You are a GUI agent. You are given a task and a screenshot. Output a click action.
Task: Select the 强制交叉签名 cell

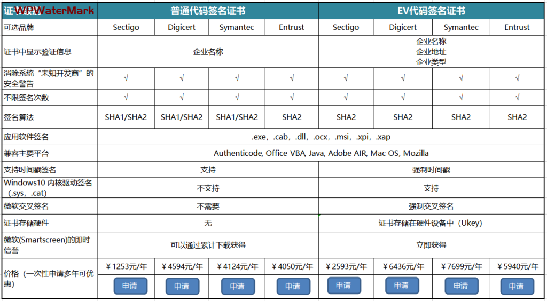click(431, 206)
